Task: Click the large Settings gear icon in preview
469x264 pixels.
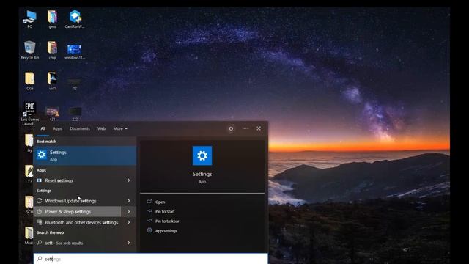Action: pos(202,155)
